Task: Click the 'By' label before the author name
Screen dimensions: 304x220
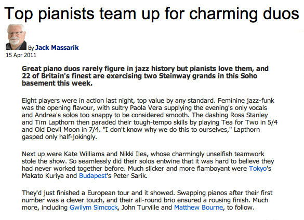Action: tap(31, 48)
